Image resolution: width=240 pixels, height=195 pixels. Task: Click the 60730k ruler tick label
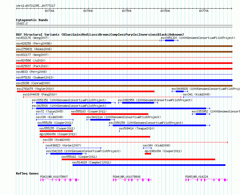pos(50,11)
